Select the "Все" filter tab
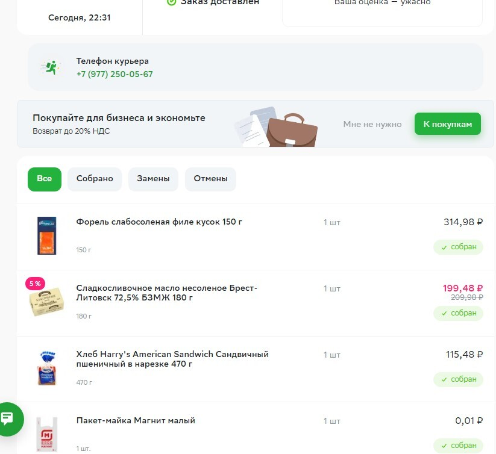The height and width of the screenshot is (454, 496). tap(45, 179)
